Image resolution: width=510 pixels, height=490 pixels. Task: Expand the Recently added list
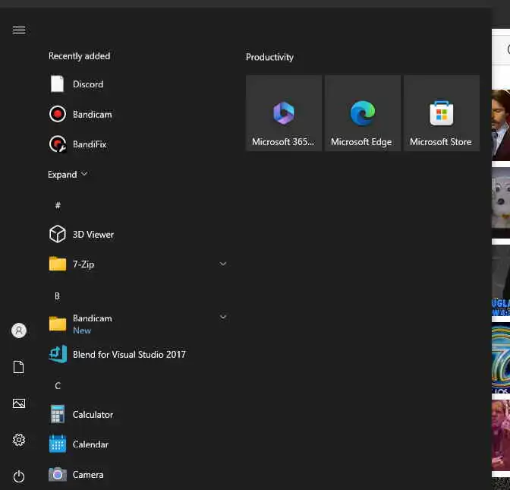point(68,175)
